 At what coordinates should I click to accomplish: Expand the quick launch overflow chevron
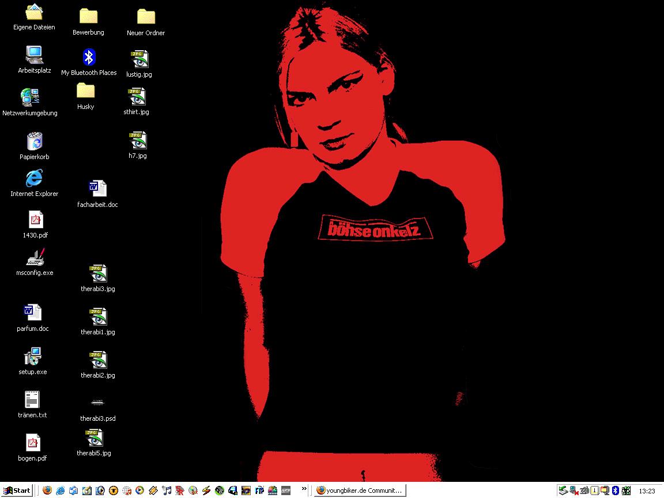[304, 489]
